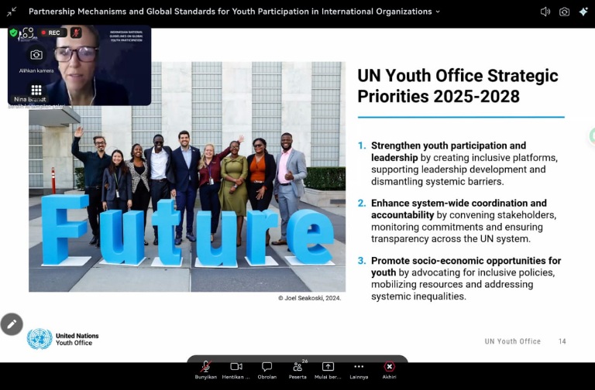Click the shared slide's Future group photo

tap(187, 177)
